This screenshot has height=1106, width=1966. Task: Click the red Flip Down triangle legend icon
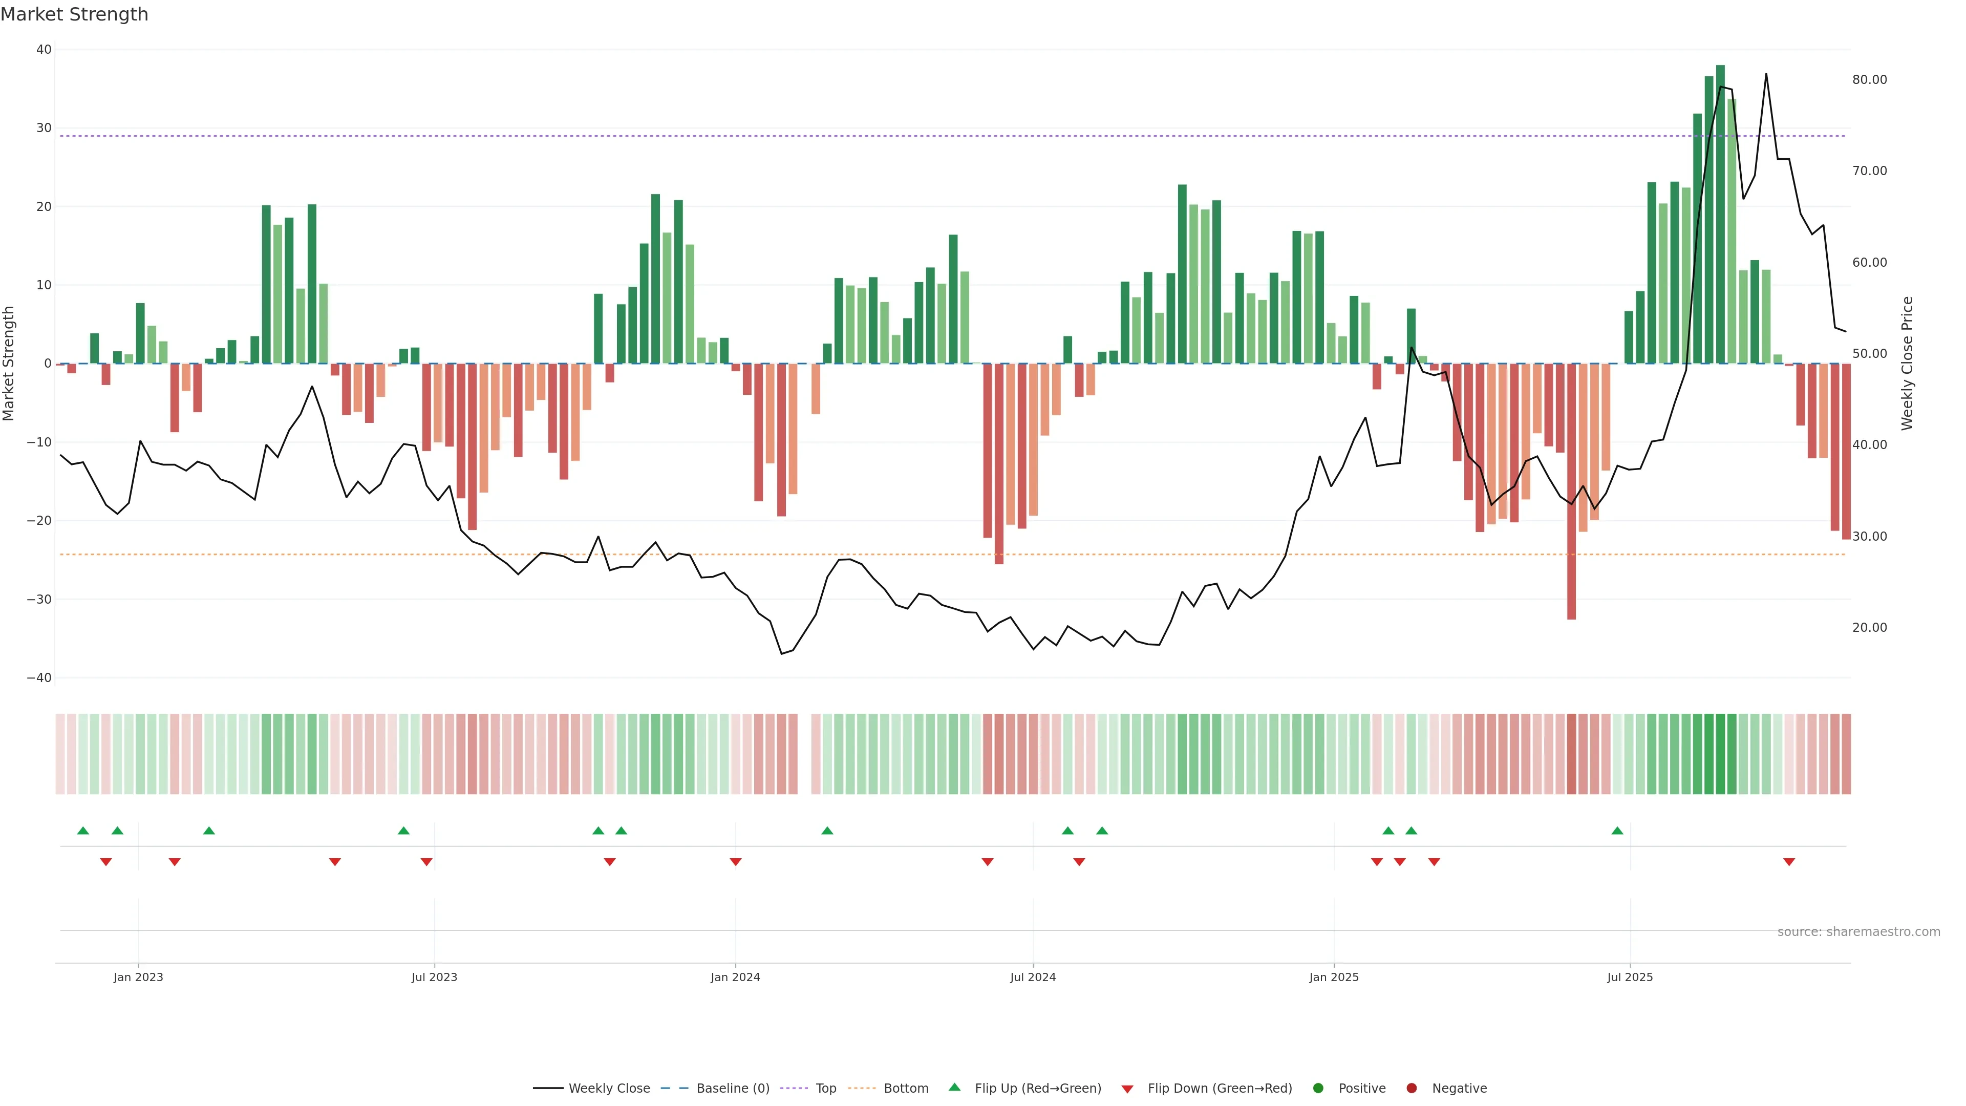(x=1127, y=1089)
